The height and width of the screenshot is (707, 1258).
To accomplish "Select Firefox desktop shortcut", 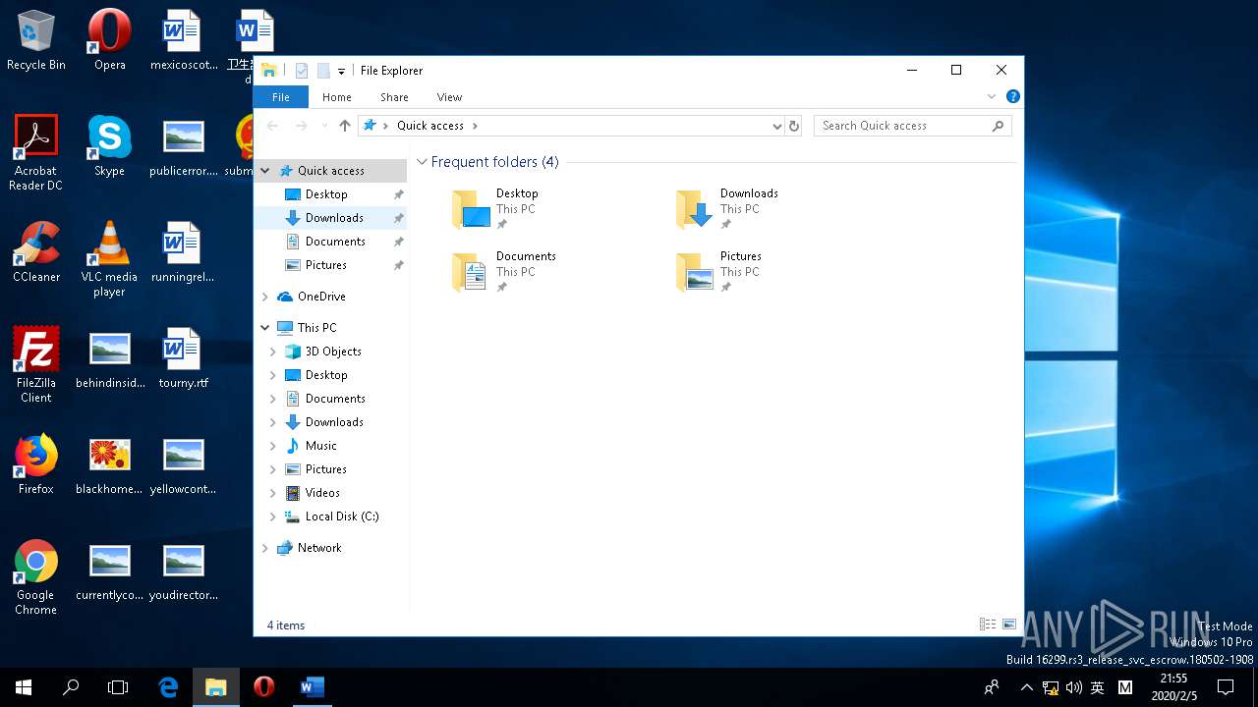I will tap(36, 464).
